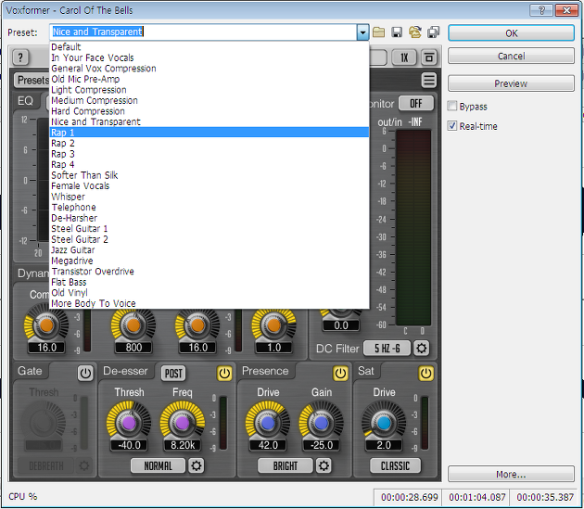Open the plugin Presets button

(32, 80)
